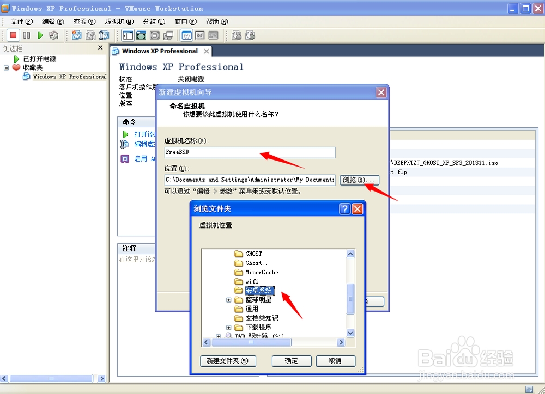Click the 已打开电源 green arrow item in sidebar
Image resolution: width=545 pixels, height=394 pixels.
pos(35,59)
